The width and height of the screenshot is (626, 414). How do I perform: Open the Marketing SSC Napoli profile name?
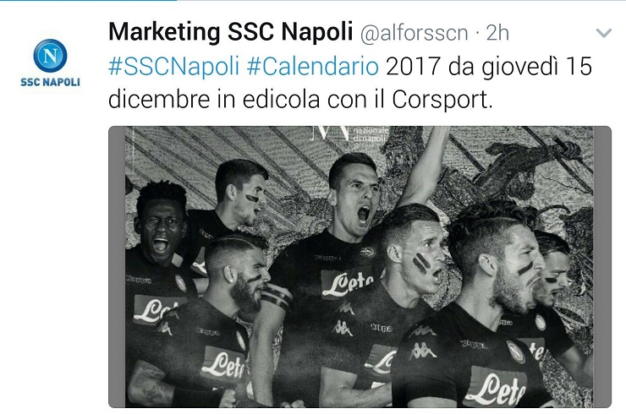tap(230, 31)
